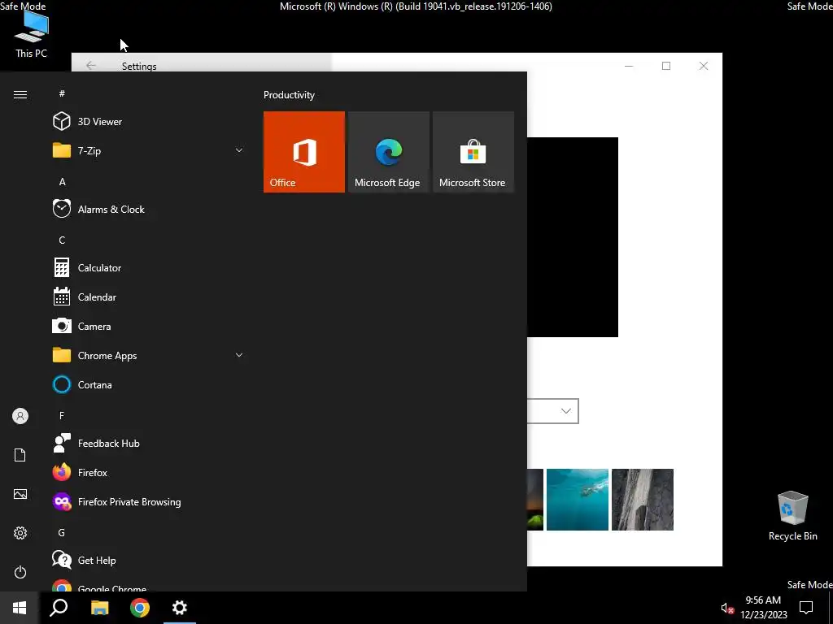Open the Microsoft Edge tile
833x624 pixels.
(x=388, y=152)
